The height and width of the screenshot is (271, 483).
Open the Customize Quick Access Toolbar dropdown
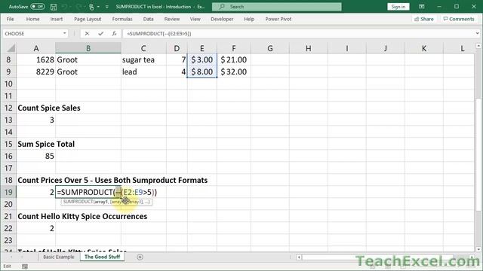pyautogui.click(x=107, y=7)
